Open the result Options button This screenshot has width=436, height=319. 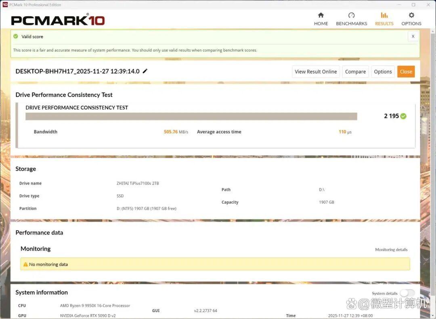[x=383, y=72]
